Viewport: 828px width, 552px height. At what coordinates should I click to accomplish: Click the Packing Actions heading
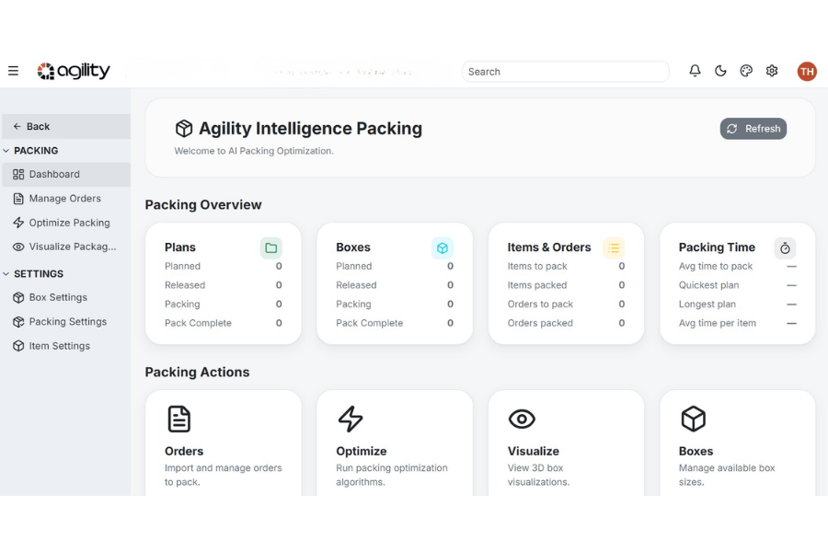pos(197,373)
